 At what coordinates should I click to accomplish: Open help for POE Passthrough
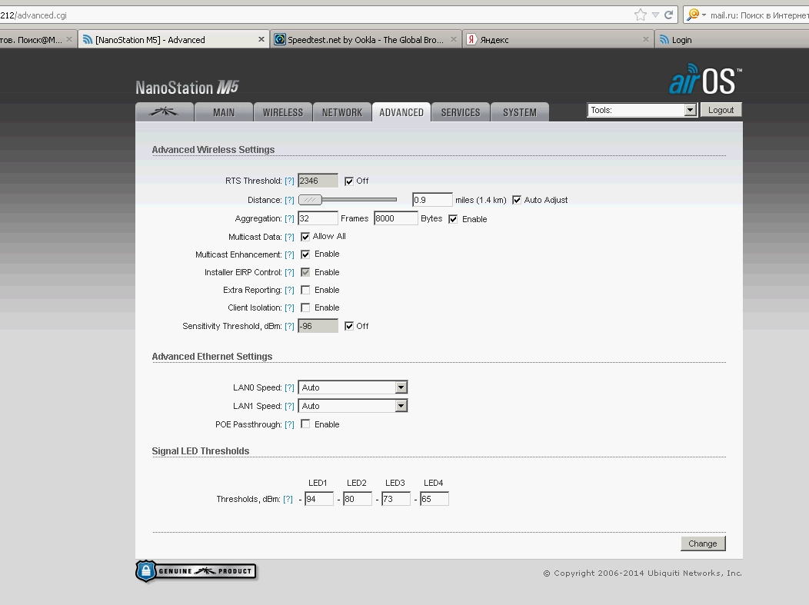click(x=289, y=425)
